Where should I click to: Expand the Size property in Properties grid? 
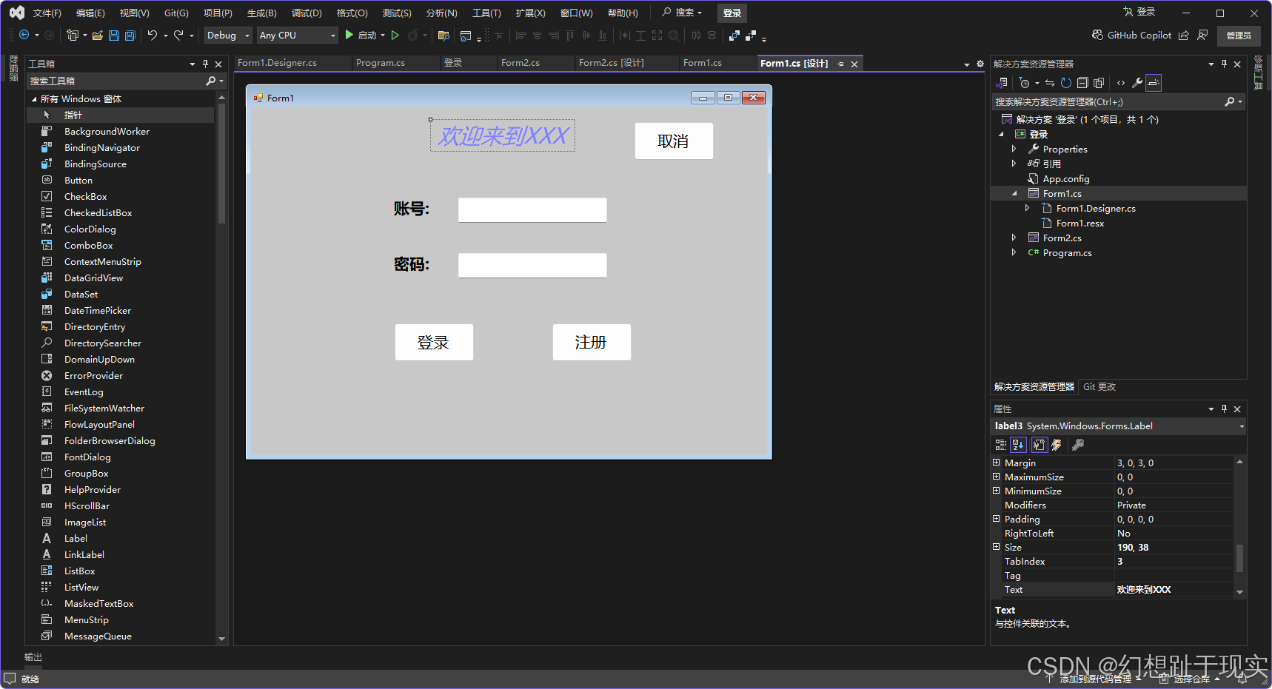click(x=997, y=547)
